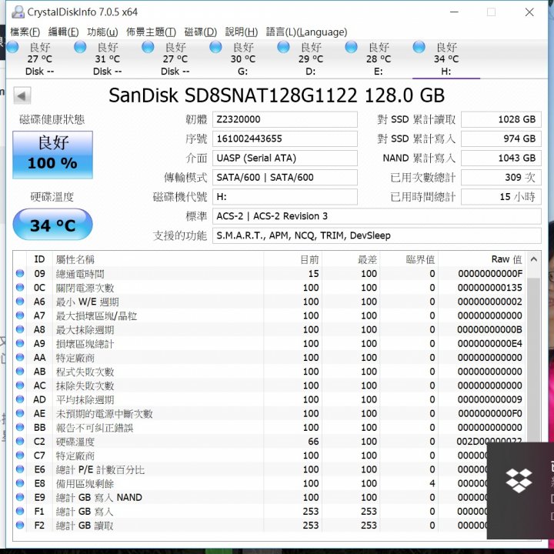This screenshot has width=554, height=554.
Task: Open the 說明(H) menu
Action: click(242, 32)
